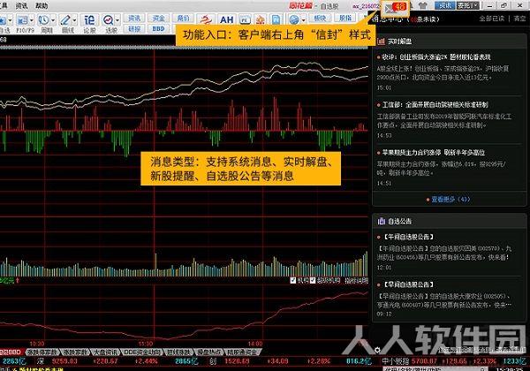This screenshot has width=530, height=371.
Task: Toggle the 机构 checkbox
Action: tap(293, 280)
